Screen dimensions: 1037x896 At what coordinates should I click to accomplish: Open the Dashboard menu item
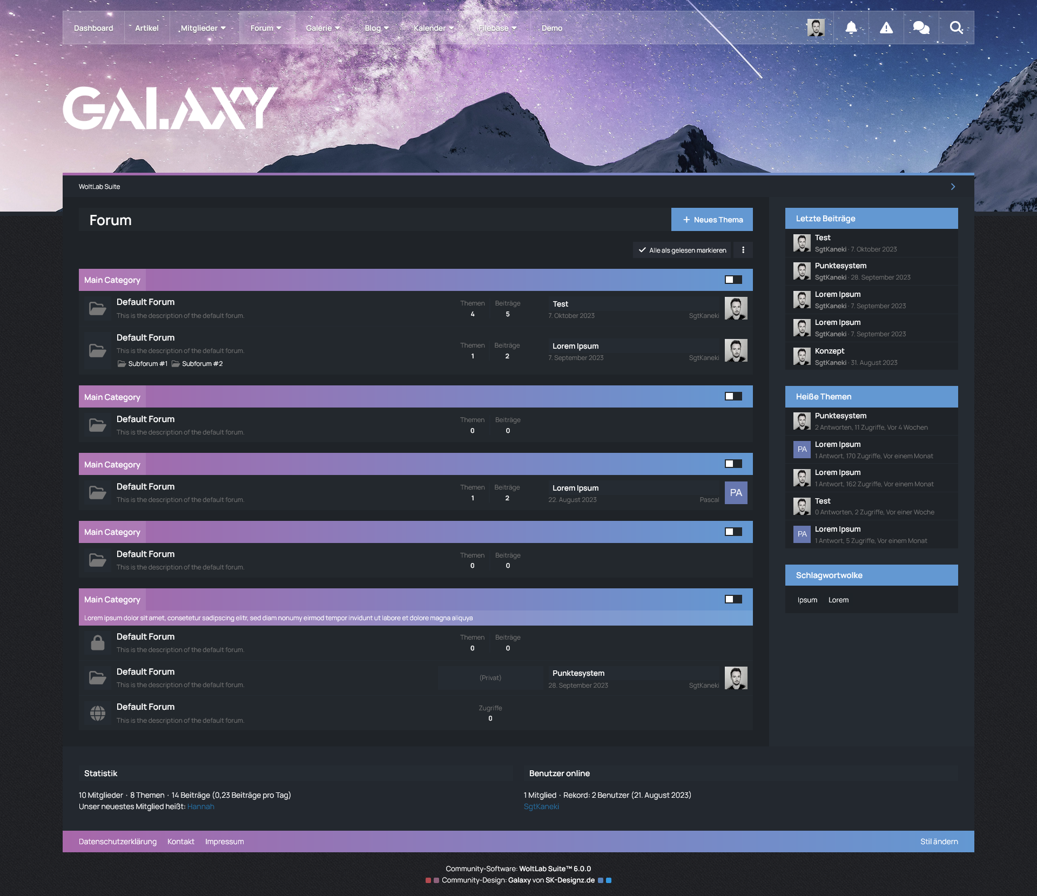93,28
